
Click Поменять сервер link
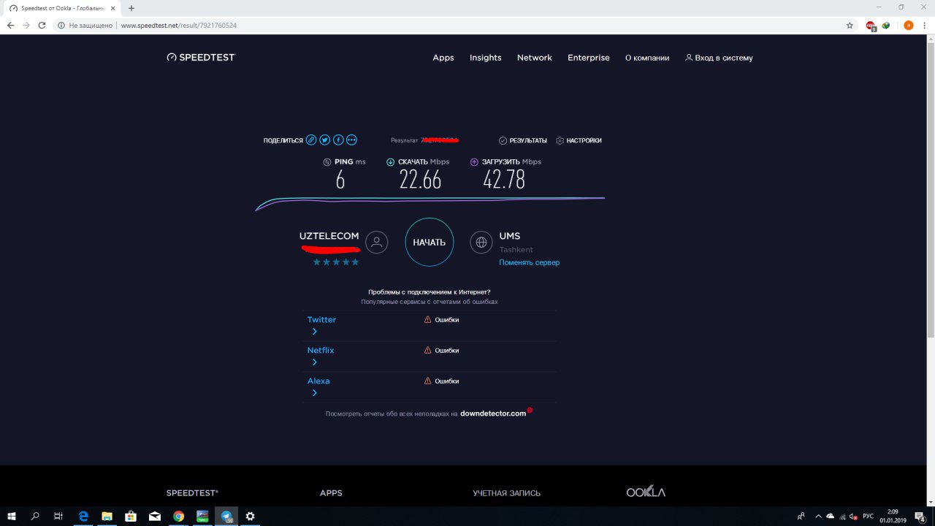click(530, 262)
